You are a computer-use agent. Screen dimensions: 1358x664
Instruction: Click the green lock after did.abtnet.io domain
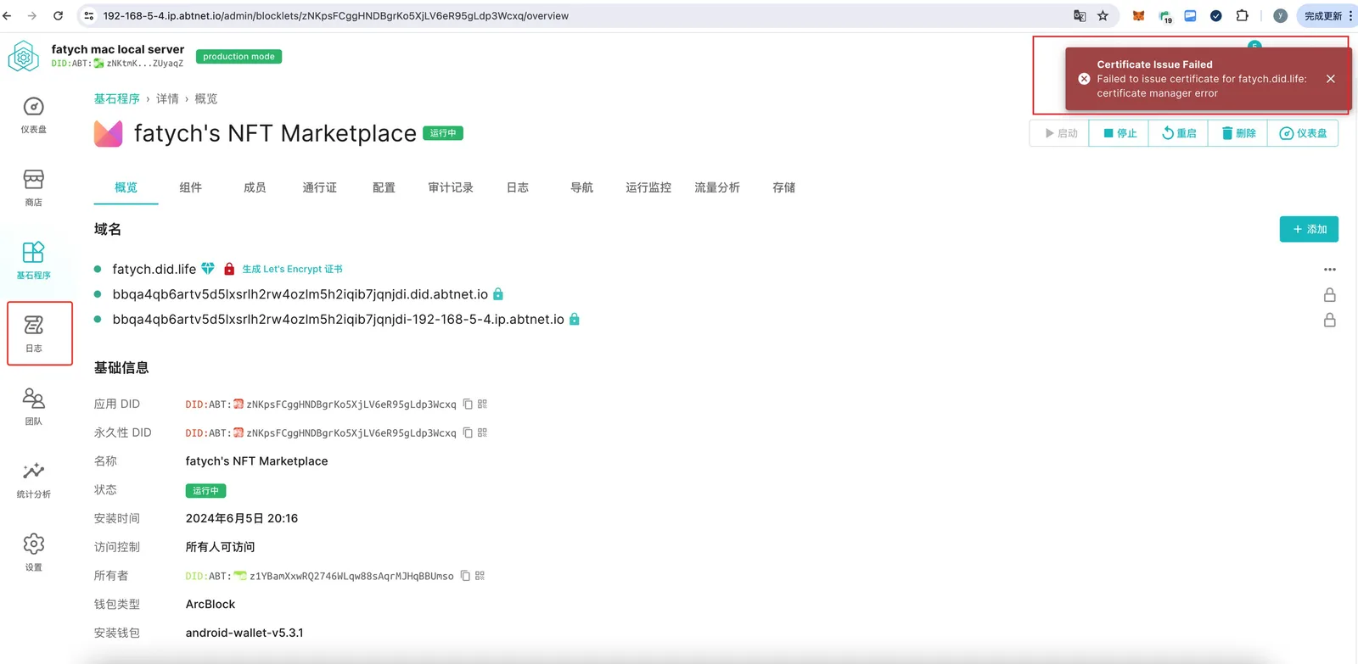pyautogui.click(x=498, y=294)
